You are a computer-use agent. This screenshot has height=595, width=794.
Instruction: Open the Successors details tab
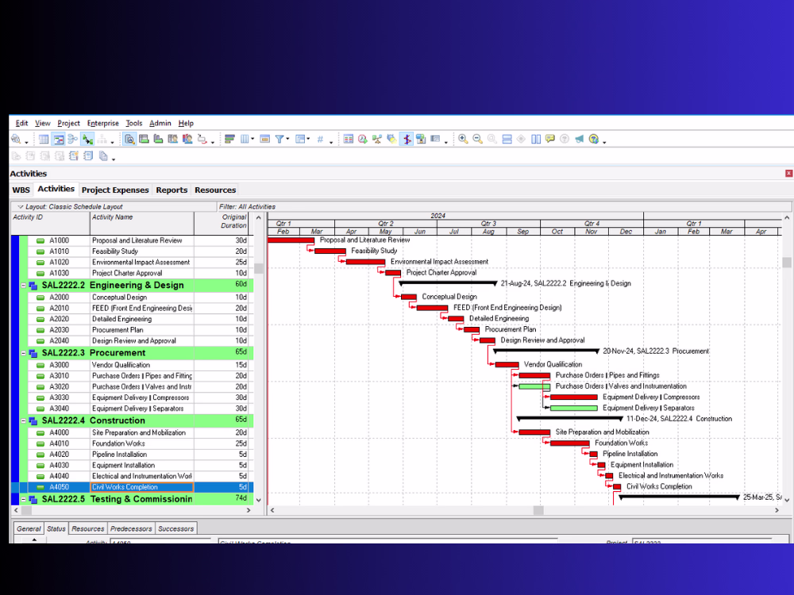pyautogui.click(x=175, y=528)
